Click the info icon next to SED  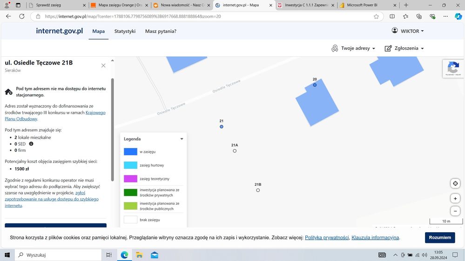pyautogui.click(x=31, y=144)
